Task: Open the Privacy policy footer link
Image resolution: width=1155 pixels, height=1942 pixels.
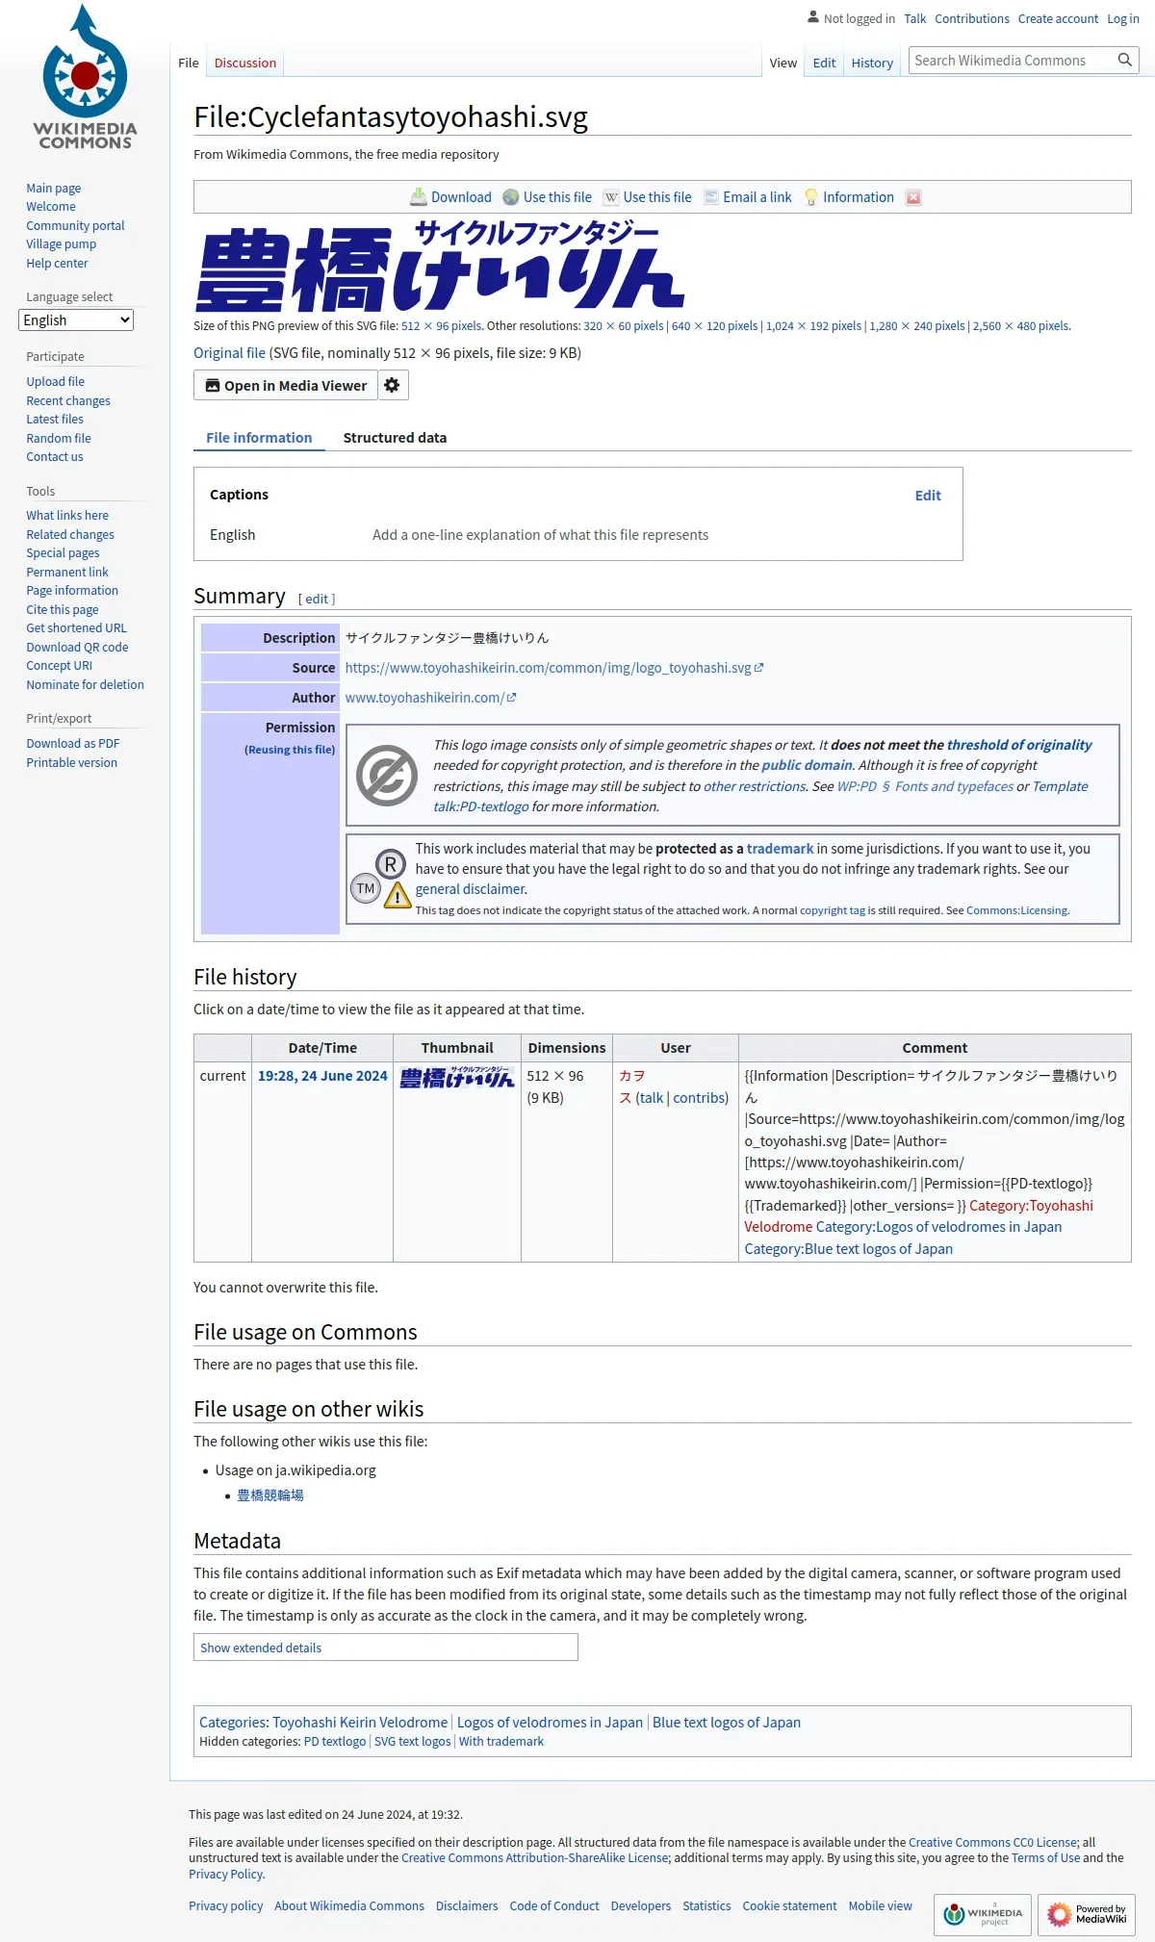Action: point(225,1906)
